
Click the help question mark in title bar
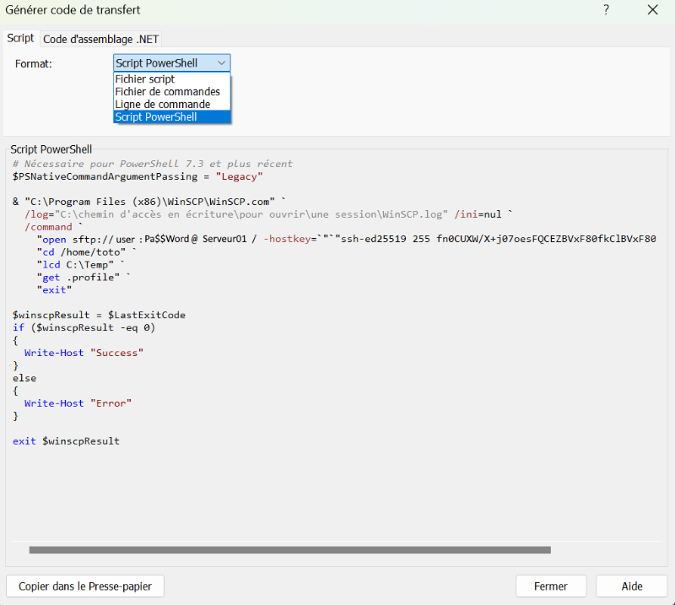coord(606,10)
